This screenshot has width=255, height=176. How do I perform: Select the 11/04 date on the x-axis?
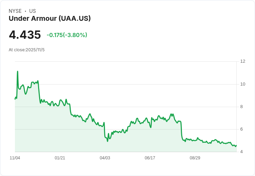click(15, 158)
